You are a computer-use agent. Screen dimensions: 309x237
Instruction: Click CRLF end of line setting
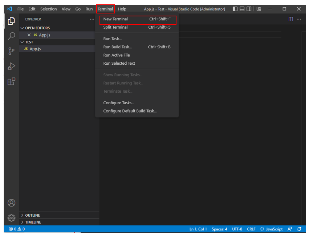(251, 229)
